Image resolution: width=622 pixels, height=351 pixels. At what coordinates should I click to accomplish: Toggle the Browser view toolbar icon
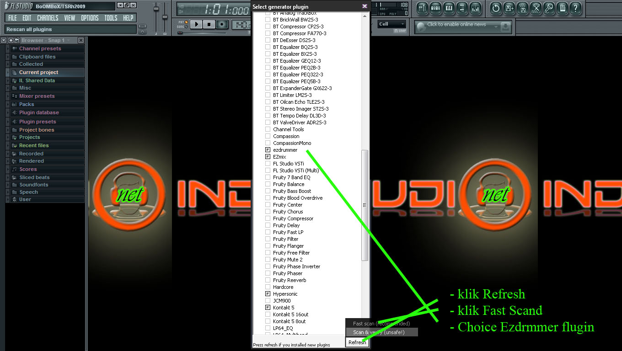click(x=462, y=8)
